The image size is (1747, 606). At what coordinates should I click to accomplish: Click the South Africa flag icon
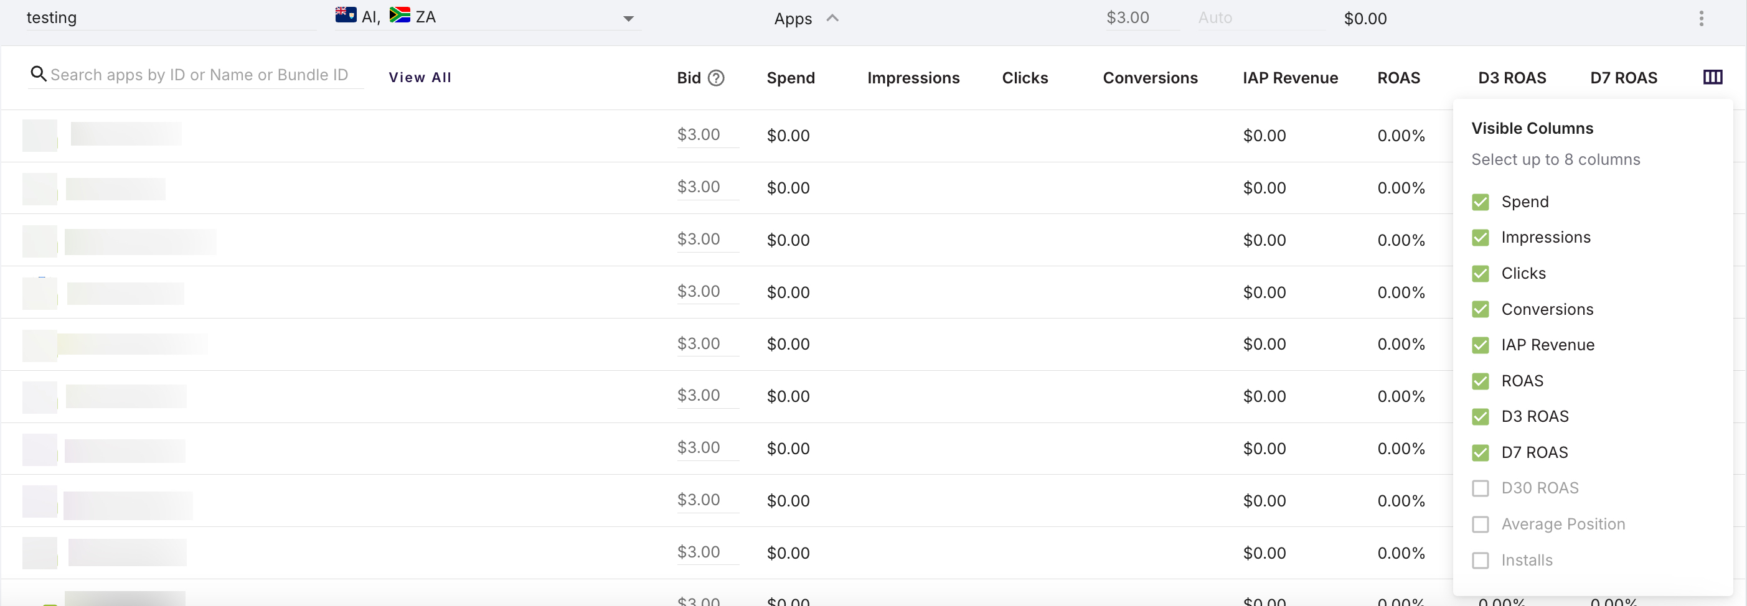click(400, 16)
